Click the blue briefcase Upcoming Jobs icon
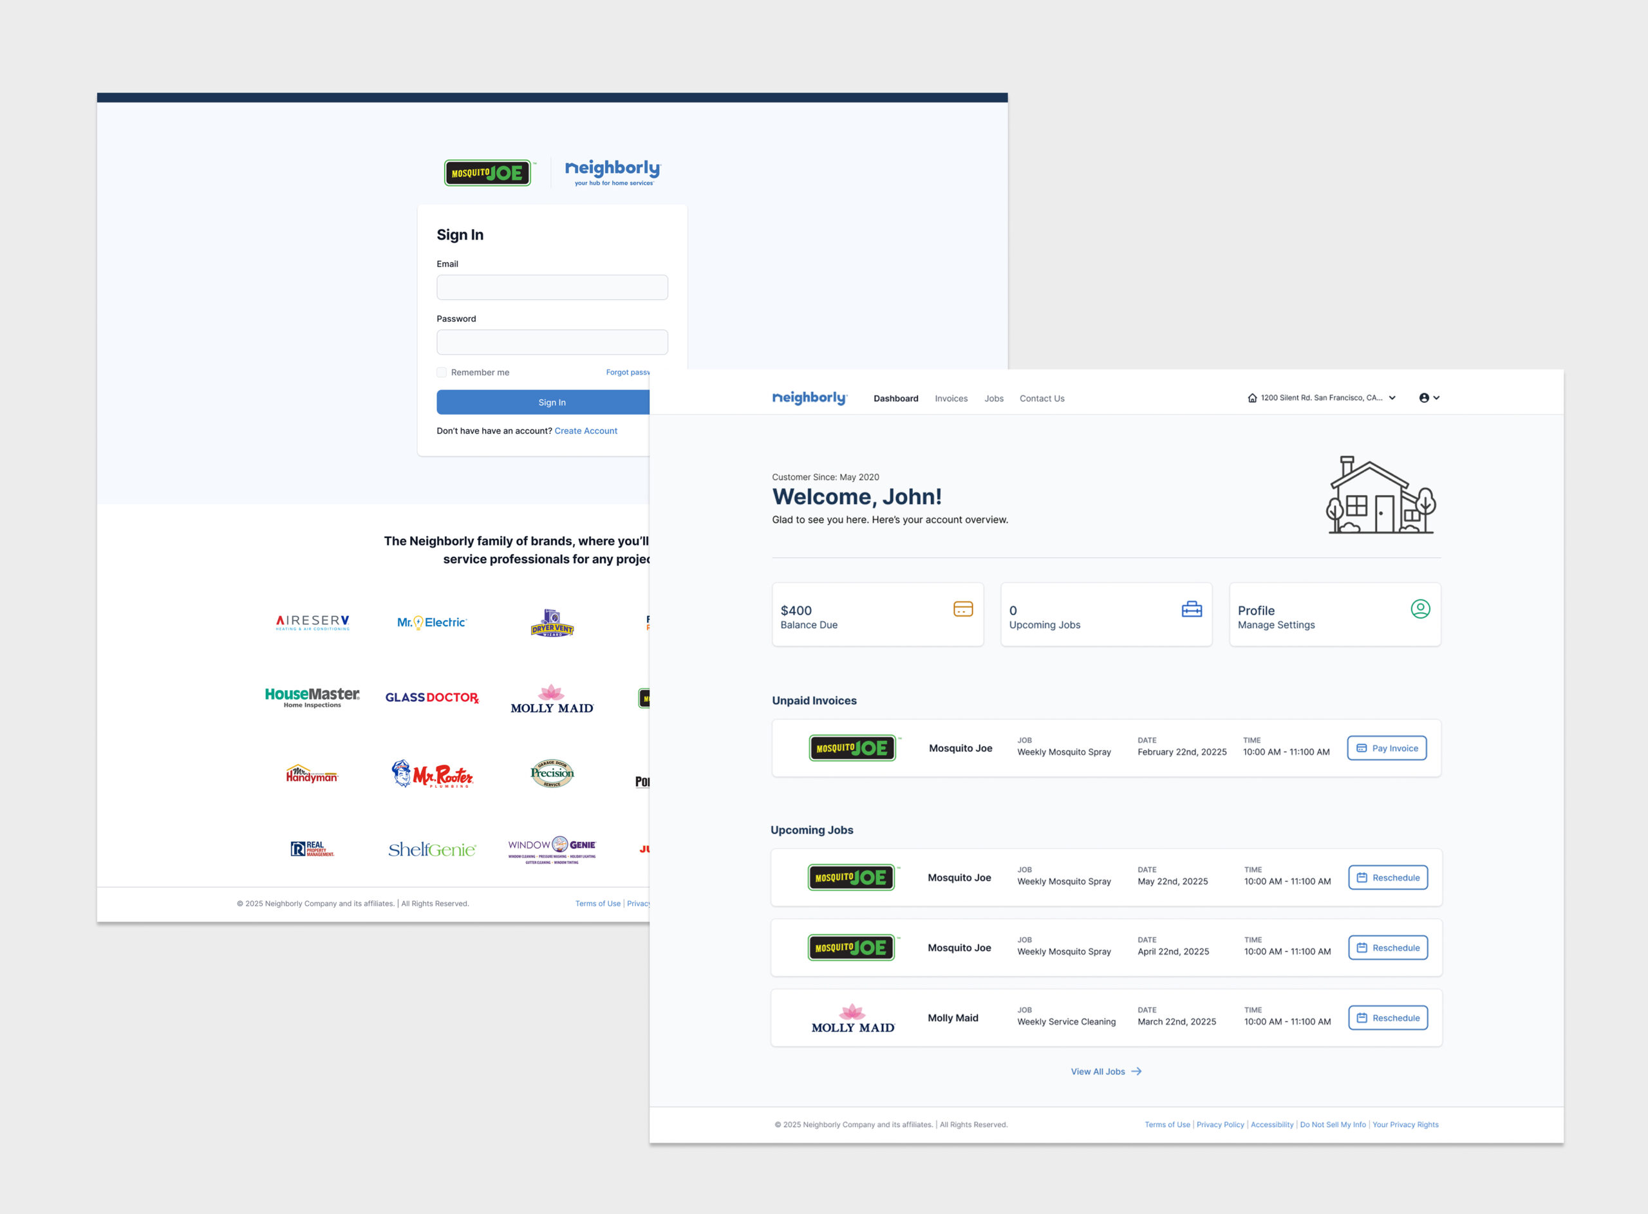 pyautogui.click(x=1191, y=609)
